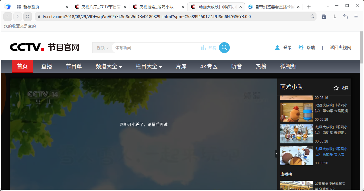Click the hot list bar chart icon

click(x=204, y=48)
